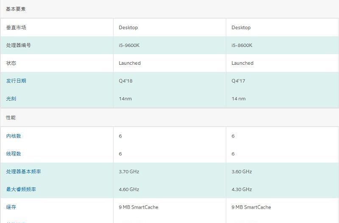Open the 光刻 definition link
Screen dimensions: 339x223
11,99
